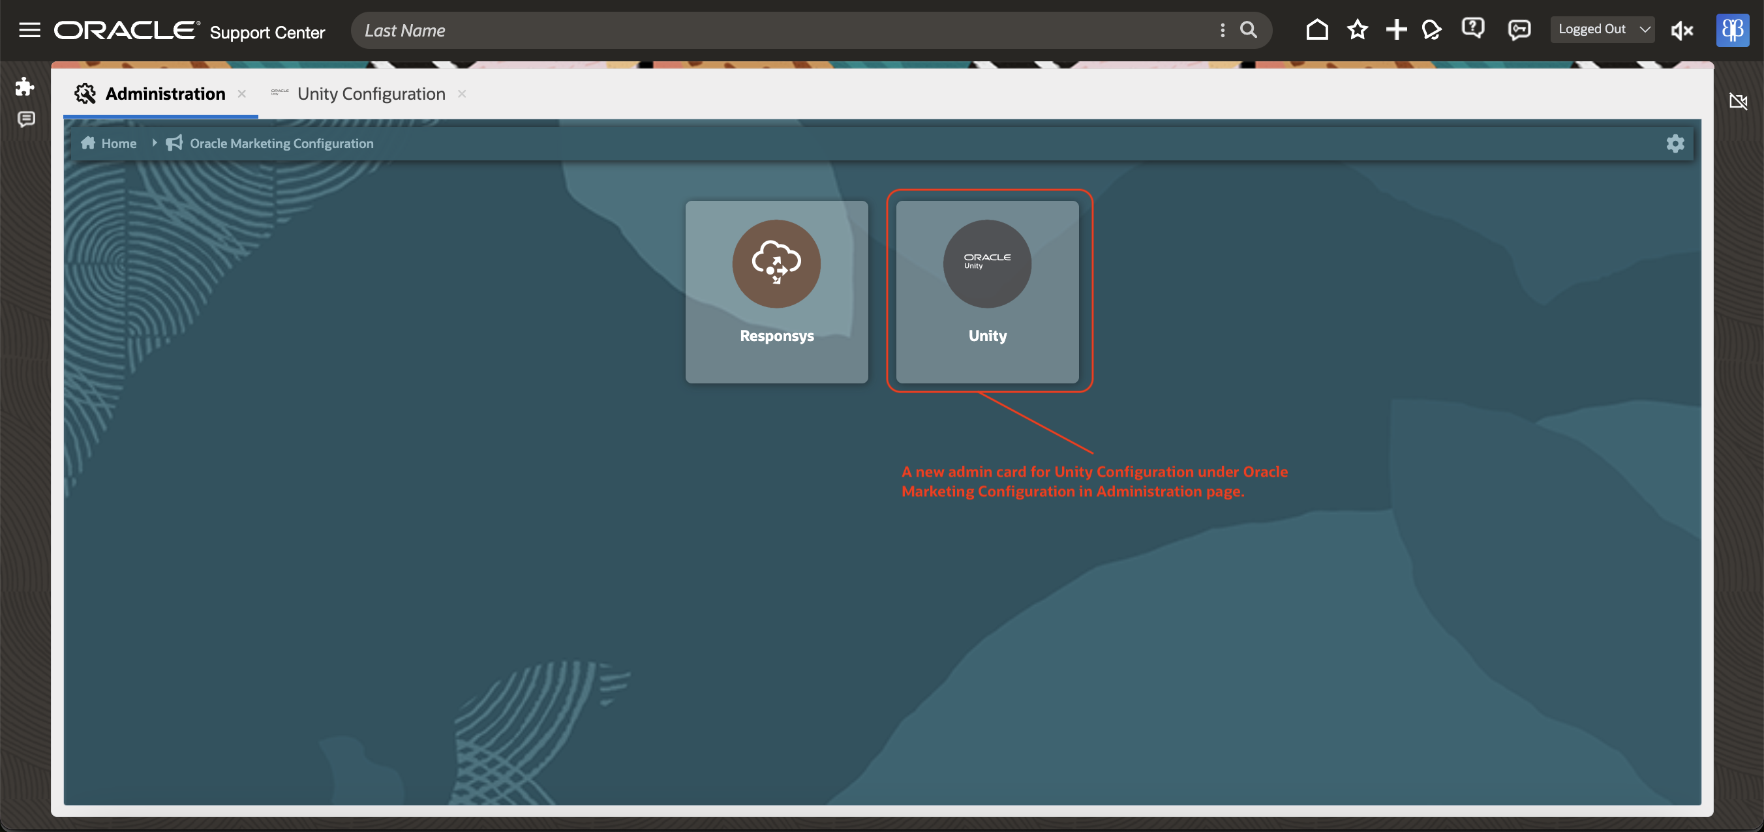Mute sound using the speaker icon
Viewport: 1764px width, 832px height.
[x=1682, y=29]
